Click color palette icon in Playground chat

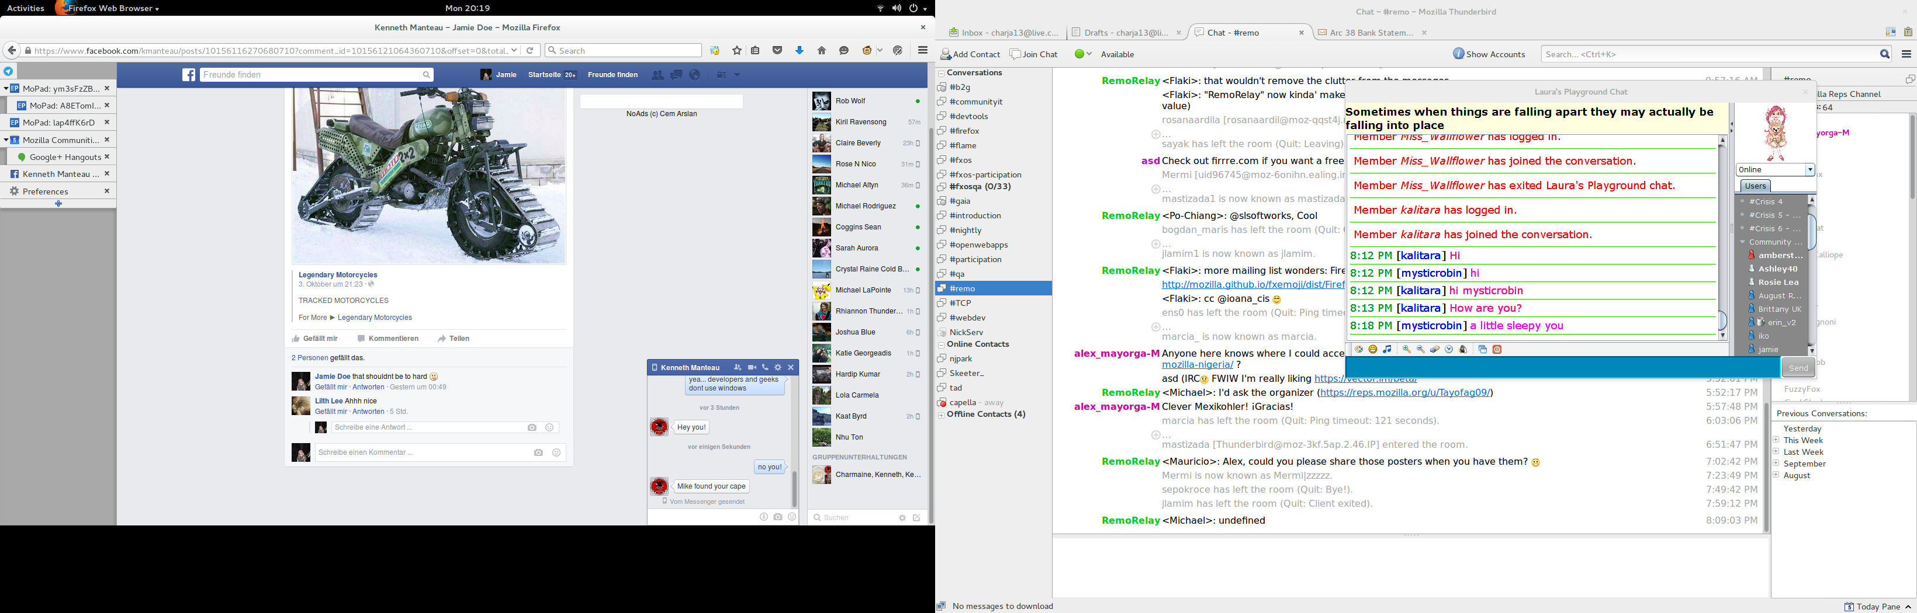tap(1359, 349)
